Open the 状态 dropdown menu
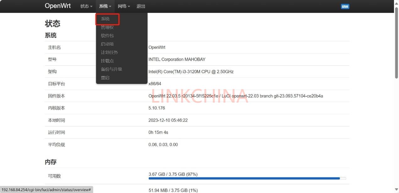 coord(86,6)
